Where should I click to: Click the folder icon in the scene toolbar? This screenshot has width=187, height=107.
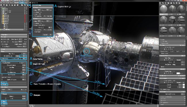[x=22, y=5]
